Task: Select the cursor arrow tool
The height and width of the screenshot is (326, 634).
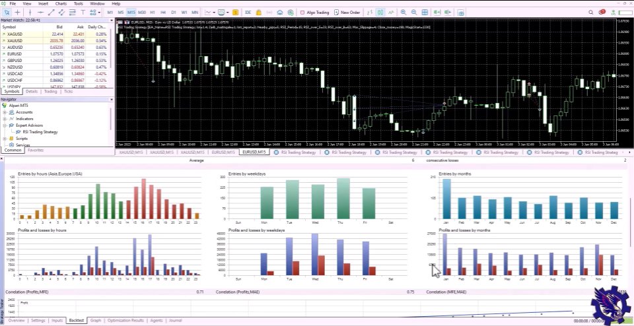Action: (7, 13)
